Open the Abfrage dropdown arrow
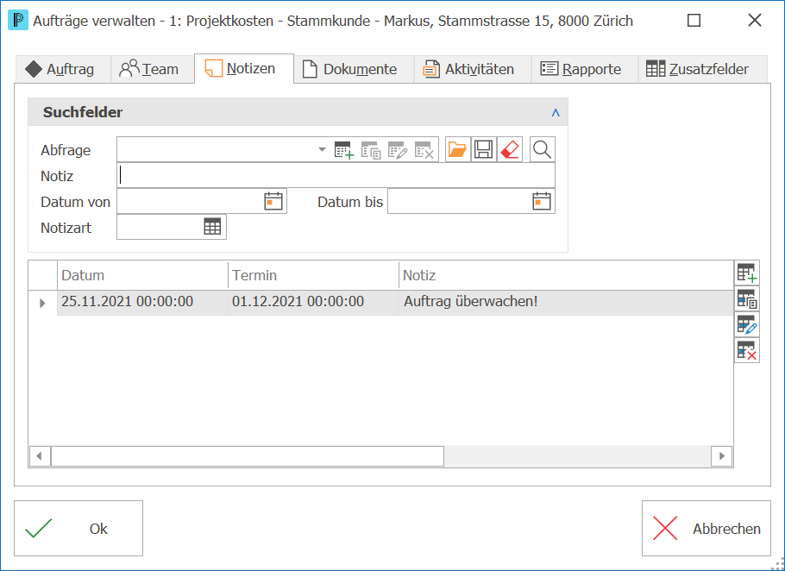The height and width of the screenshot is (571, 785). [322, 149]
